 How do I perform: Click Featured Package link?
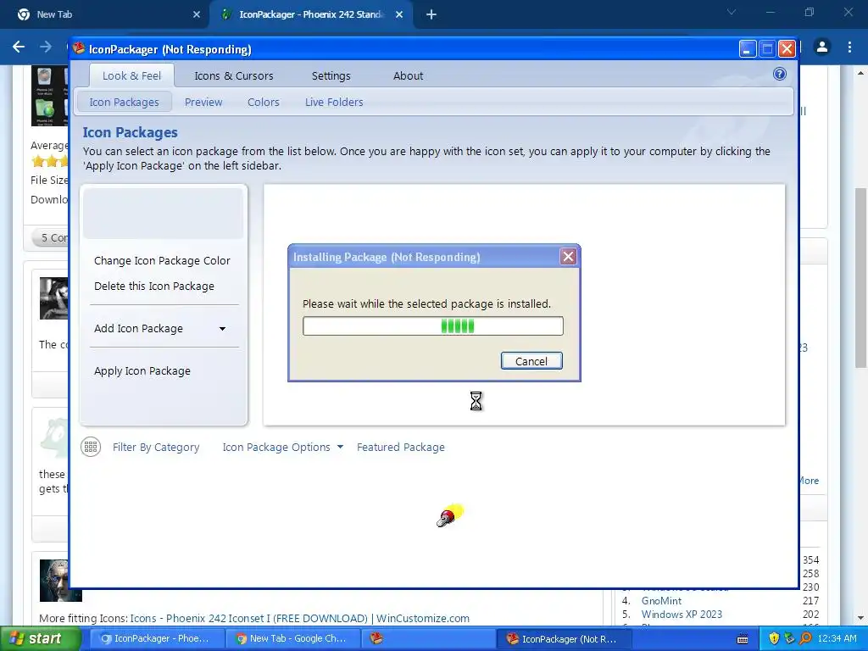400,448
